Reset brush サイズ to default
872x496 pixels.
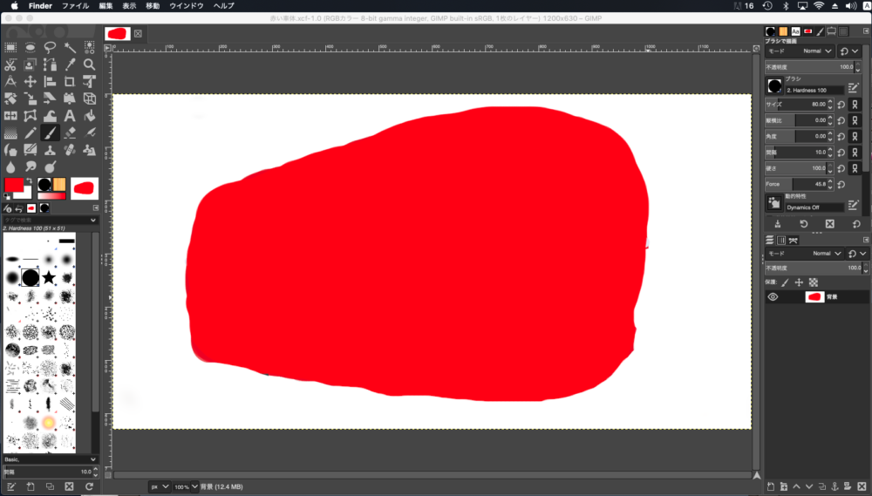pos(841,105)
